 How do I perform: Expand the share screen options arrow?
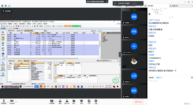pyautogui.click(x=56, y=102)
